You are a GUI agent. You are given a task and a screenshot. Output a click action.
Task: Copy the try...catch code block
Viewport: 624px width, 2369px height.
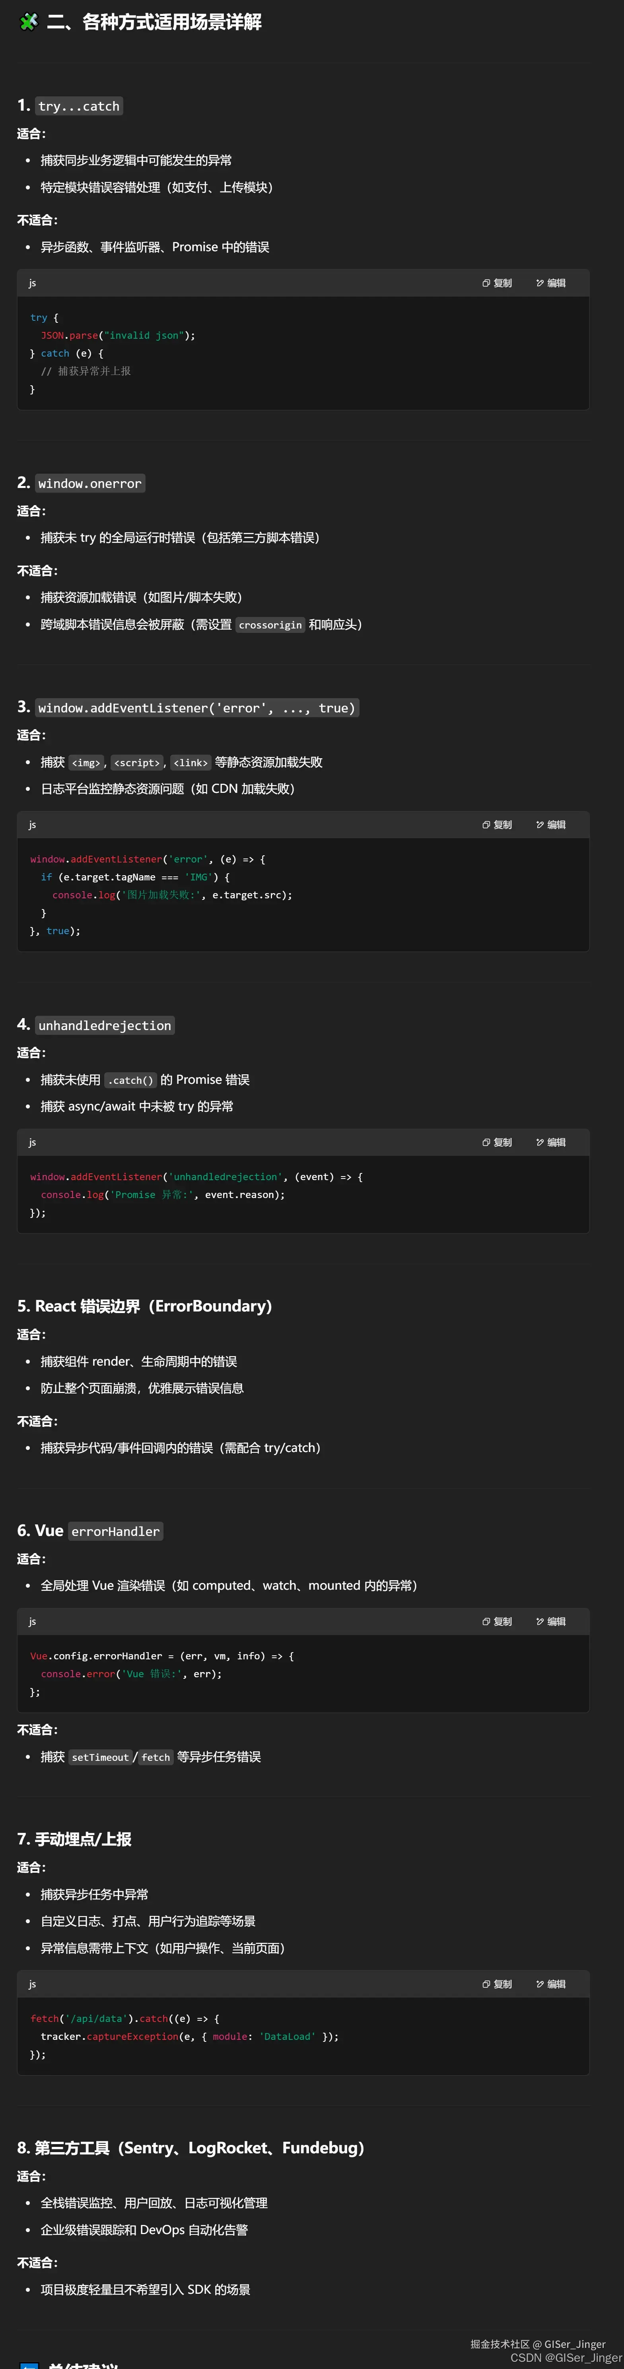click(x=497, y=283)
